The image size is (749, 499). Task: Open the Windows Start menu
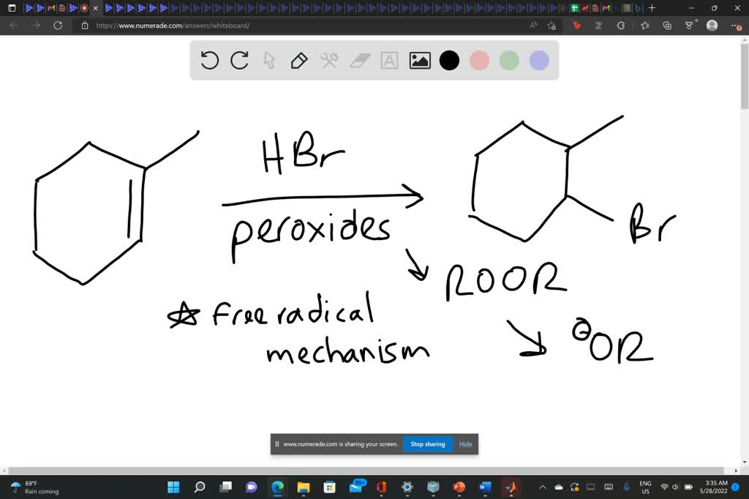(173, 487)
